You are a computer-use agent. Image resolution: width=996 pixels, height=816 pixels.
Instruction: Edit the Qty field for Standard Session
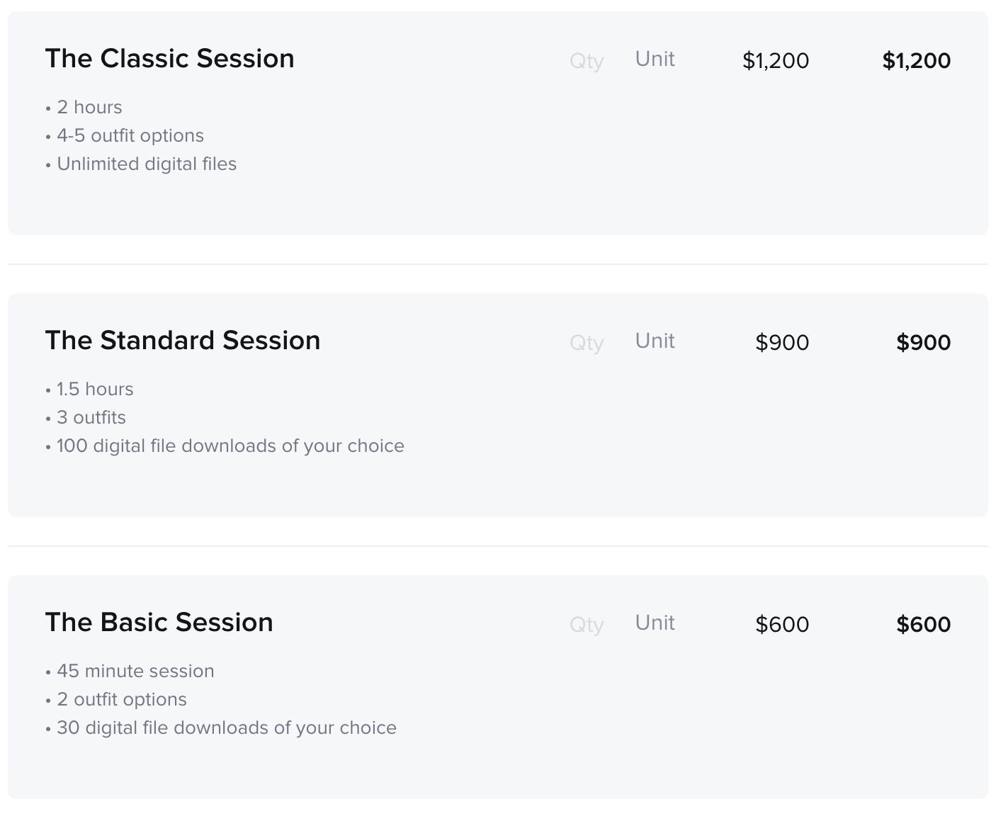(x=587, y=343)
